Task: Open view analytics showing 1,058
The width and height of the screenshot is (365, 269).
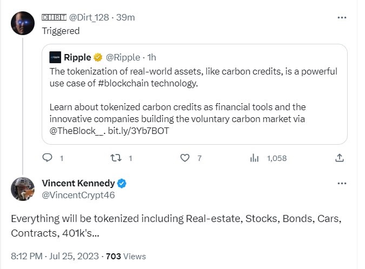Action: click(x=268, y=158)
